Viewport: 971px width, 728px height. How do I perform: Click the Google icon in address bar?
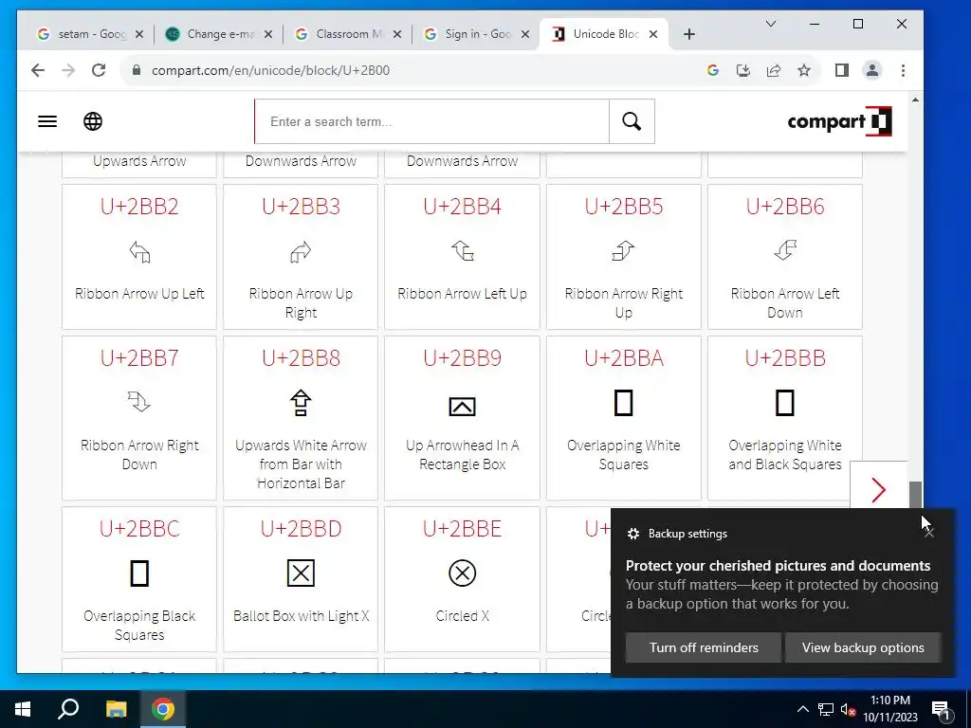coord(713,70)
